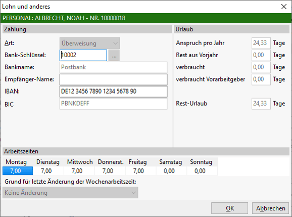This screenshot has height=217, width=292.
Task: Select the Sonntag working hours cell
Action: tap(202, 171)
